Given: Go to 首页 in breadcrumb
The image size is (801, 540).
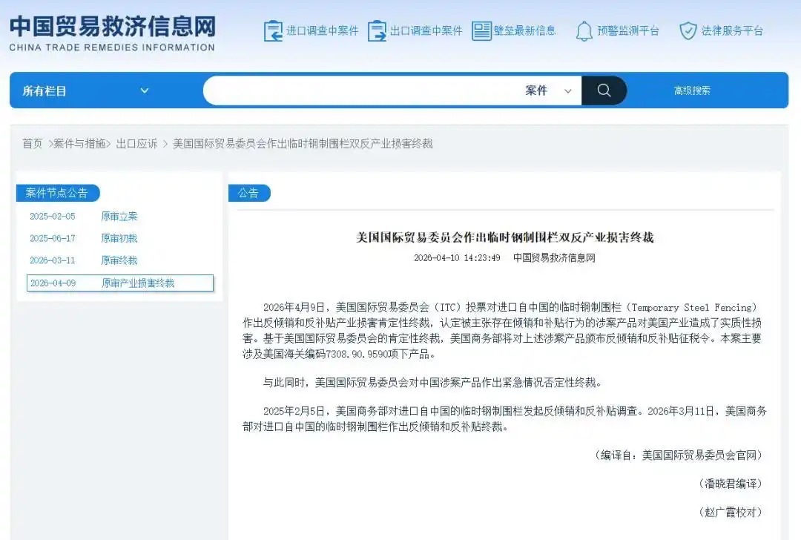Looking at the screenshot, I should [x=32, y=144].
